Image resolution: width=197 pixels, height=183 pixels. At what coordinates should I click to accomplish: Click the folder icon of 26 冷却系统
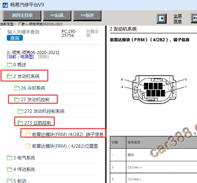[x=17, y=88]
